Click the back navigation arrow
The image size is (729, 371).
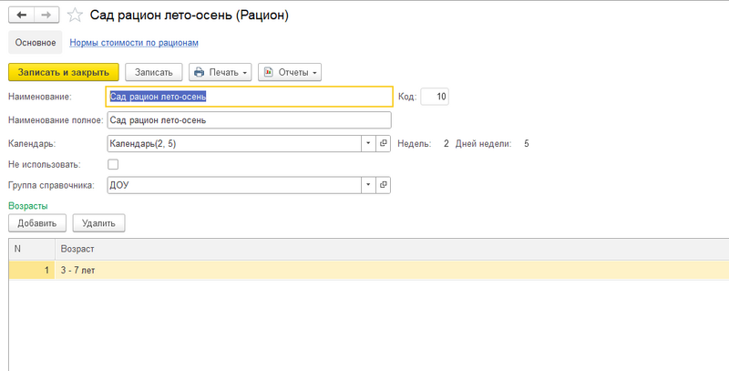[21, 15]
